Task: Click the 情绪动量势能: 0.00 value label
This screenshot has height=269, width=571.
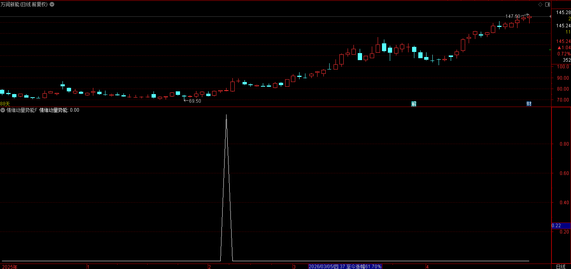Action: click(59, 110)
